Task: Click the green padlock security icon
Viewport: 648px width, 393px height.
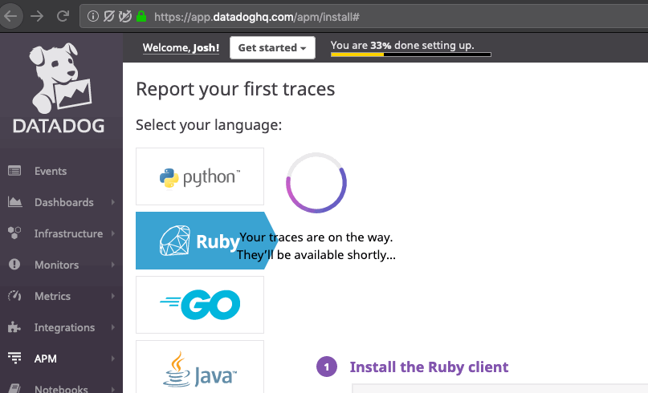Action: click(x=141, y=15)
